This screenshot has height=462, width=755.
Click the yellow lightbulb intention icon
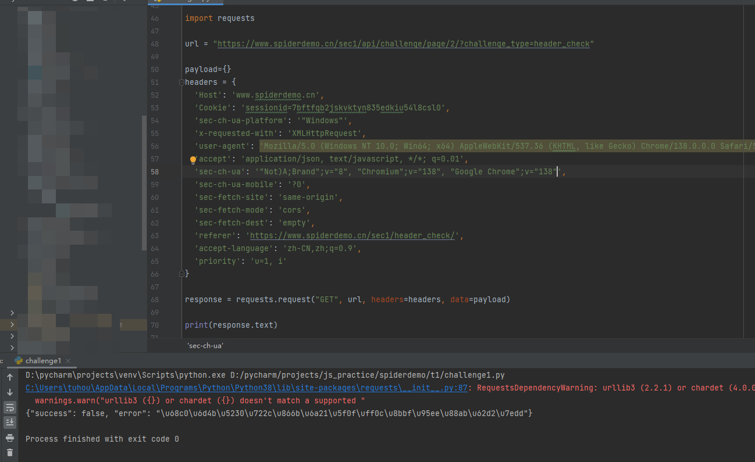(x=193, y=159)
